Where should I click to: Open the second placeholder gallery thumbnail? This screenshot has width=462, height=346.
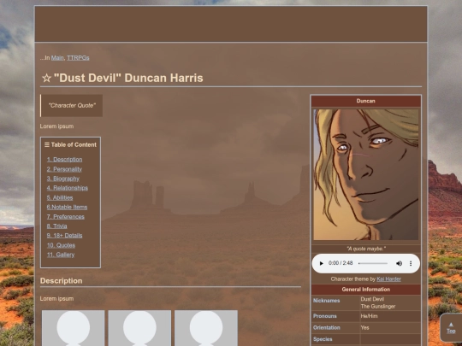click(139, 328)
